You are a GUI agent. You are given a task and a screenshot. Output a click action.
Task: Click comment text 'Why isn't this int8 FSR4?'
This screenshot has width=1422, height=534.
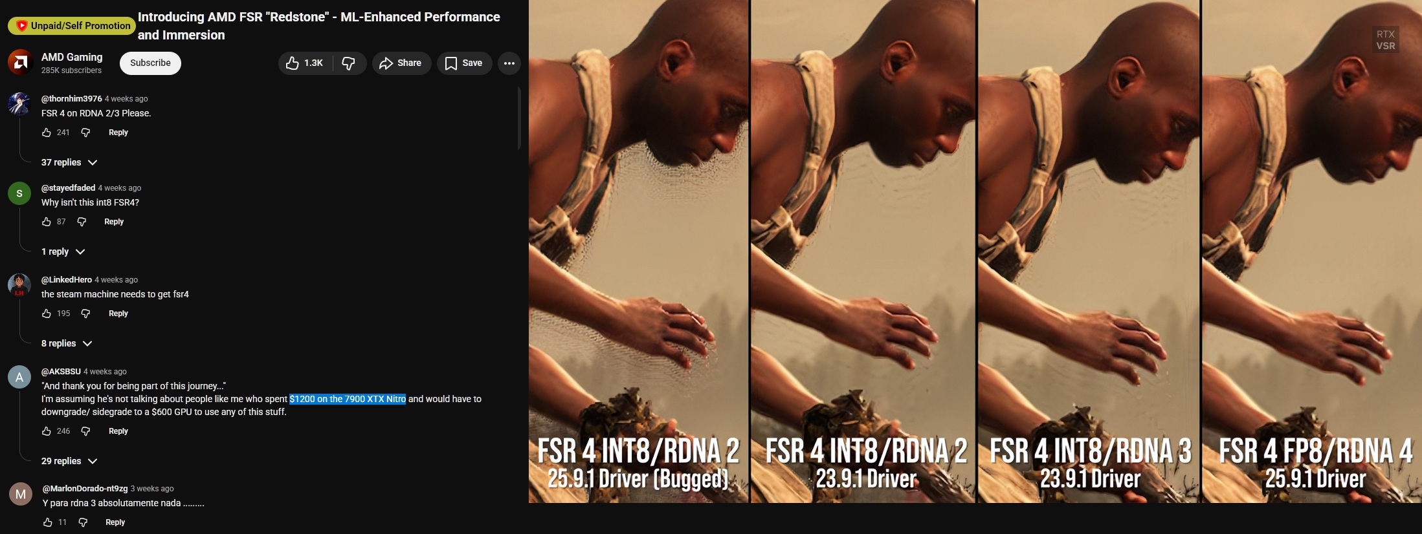[90, 202]
